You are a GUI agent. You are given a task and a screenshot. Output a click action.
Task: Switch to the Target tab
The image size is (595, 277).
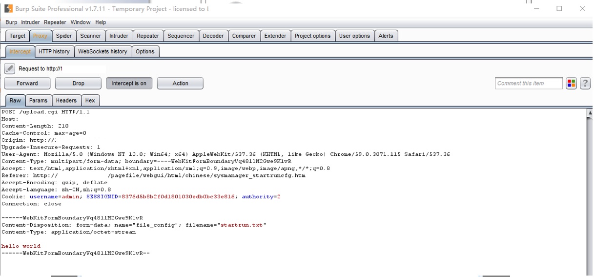click(x=18, y=36)
